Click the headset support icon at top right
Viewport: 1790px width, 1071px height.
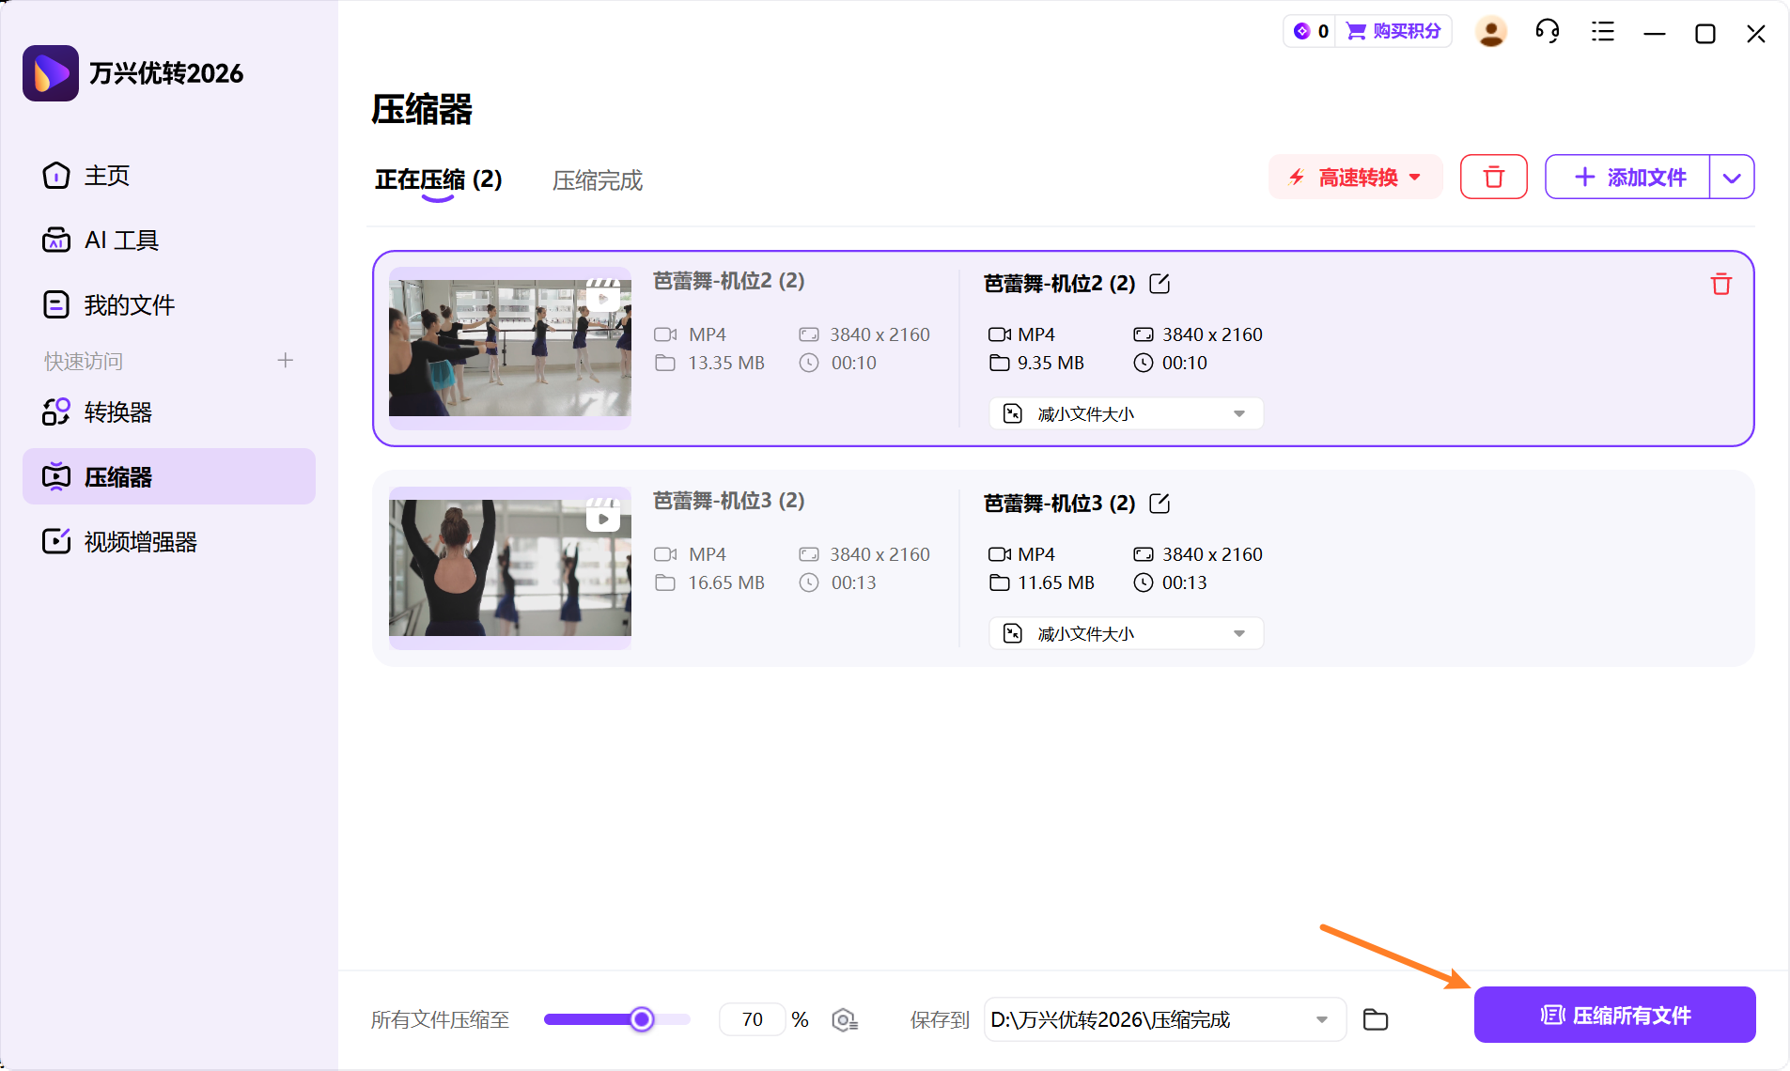(1547, 31)
